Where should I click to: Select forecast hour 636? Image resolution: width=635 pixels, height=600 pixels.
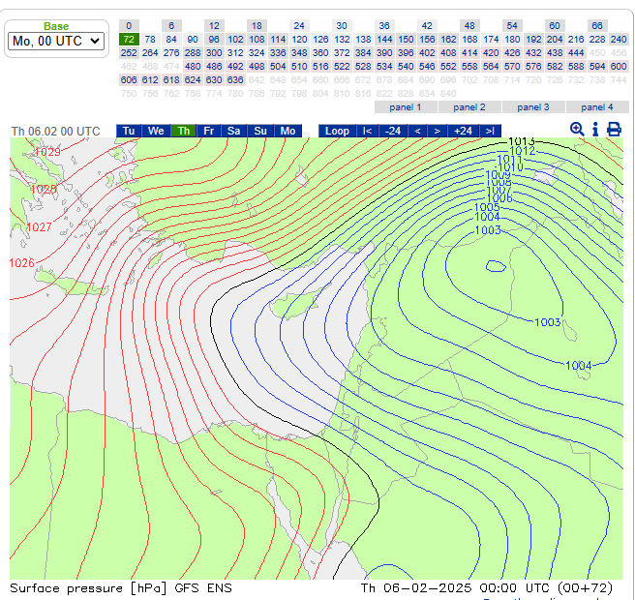235,79
